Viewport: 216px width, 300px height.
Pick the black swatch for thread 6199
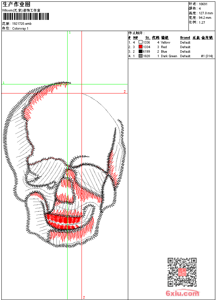point(140,51)
